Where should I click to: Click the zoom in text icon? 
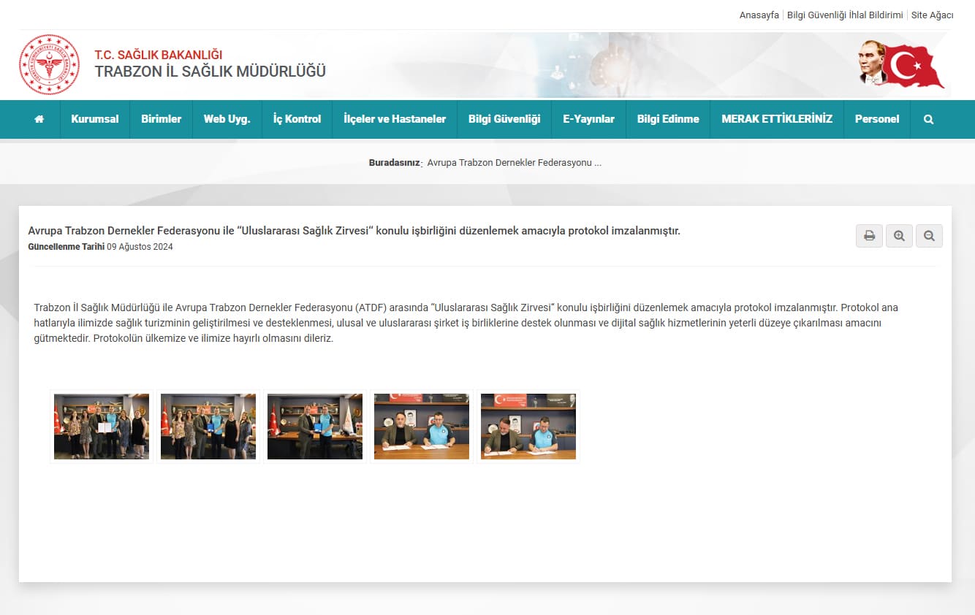pyautogui.click(x=899, y=236)
